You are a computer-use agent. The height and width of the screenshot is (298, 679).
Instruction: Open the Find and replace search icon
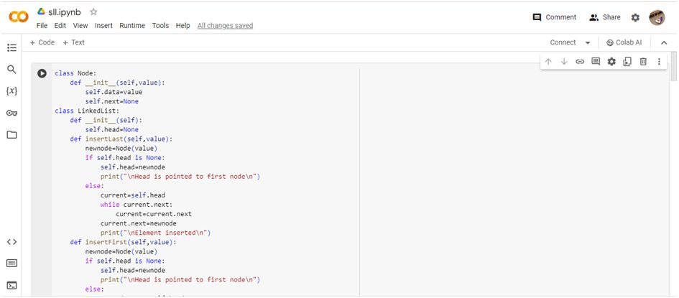(11, 70)
